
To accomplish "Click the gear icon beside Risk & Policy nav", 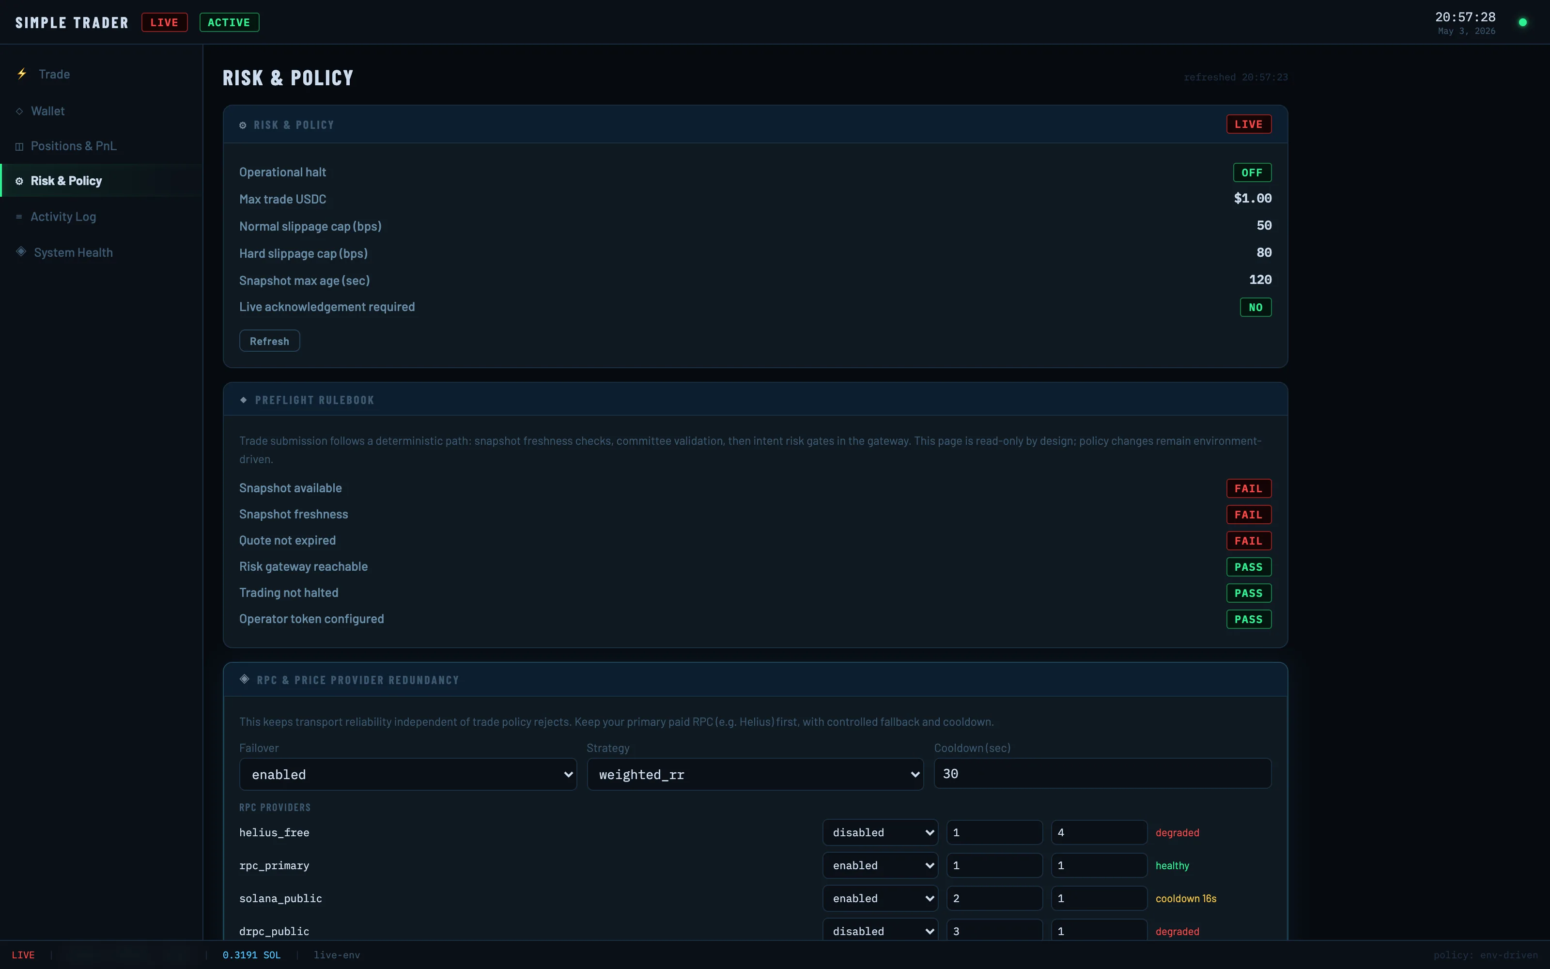I will [19, 181].
